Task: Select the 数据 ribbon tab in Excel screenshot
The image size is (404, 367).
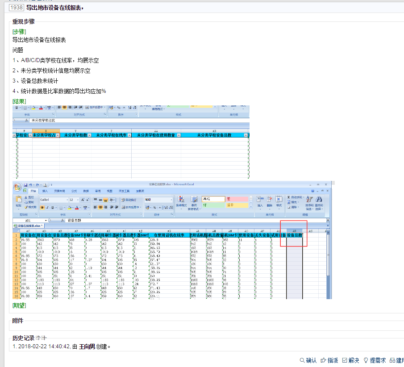Action: pos(86,191)
